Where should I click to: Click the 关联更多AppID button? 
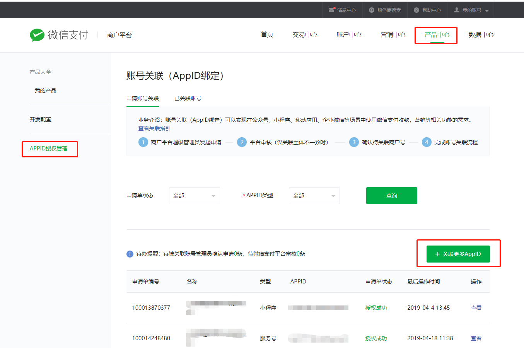click(458, 254)
